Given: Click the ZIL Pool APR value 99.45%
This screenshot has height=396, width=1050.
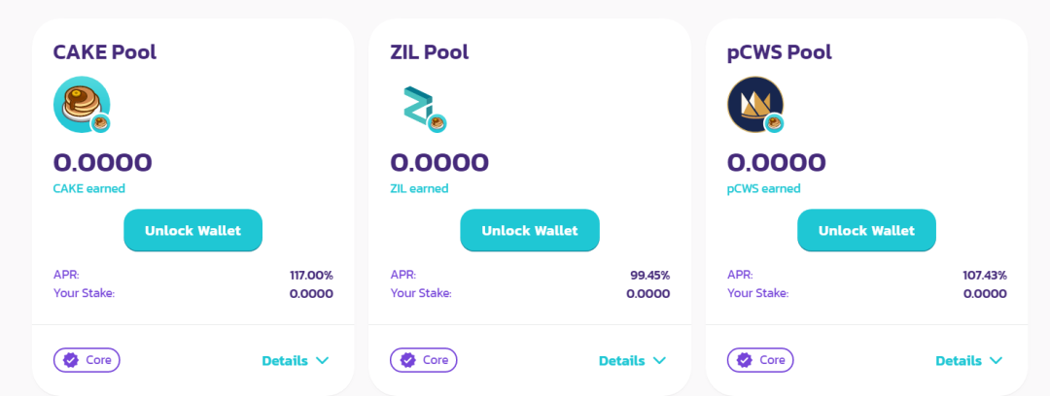Looking at the screenshot, I should tap(649, 276).
